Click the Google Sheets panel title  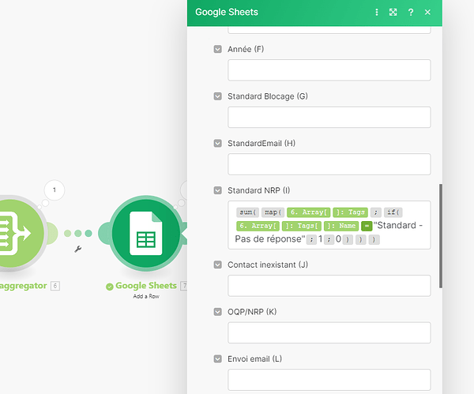pyautogui.click(x=227, y=12)
